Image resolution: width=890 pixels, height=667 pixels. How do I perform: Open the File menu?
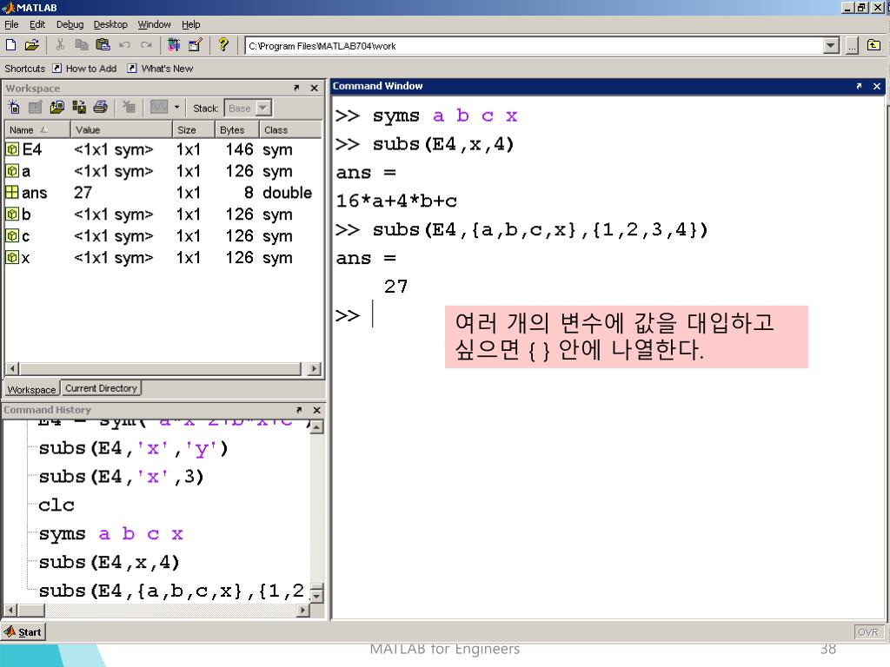pos(11,24)
